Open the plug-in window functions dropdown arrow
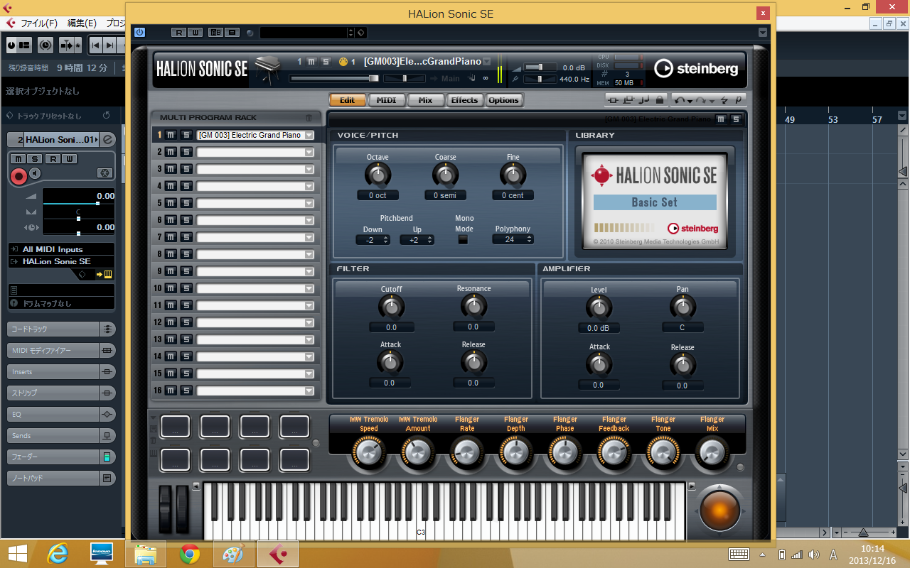This screenshot has width=910, height=568. 763,33
